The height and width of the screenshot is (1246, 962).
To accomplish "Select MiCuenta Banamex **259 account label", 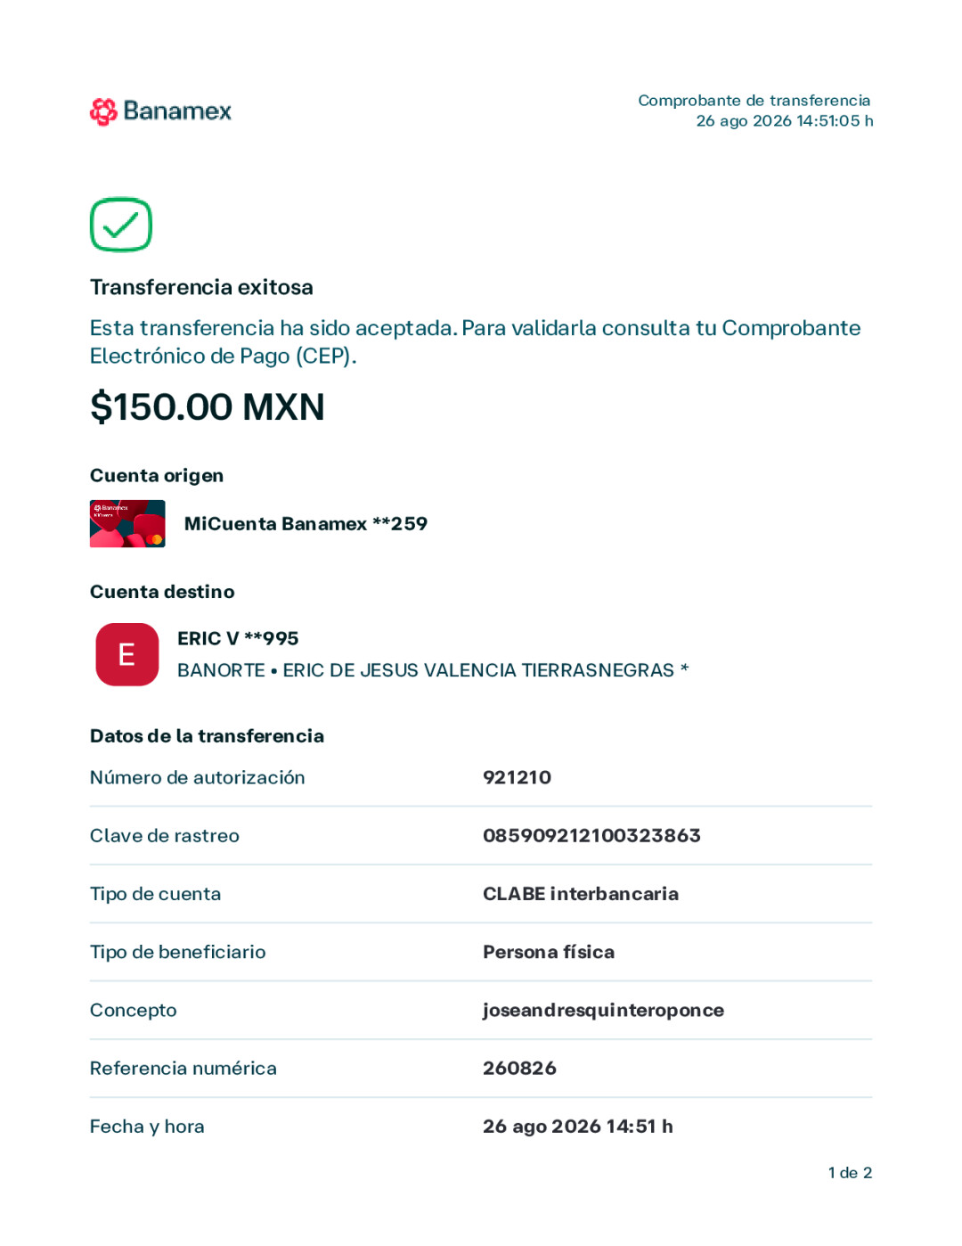I will point(306,524).
